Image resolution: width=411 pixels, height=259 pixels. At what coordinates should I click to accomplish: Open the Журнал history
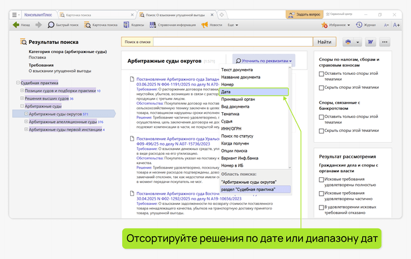point(366,25)
